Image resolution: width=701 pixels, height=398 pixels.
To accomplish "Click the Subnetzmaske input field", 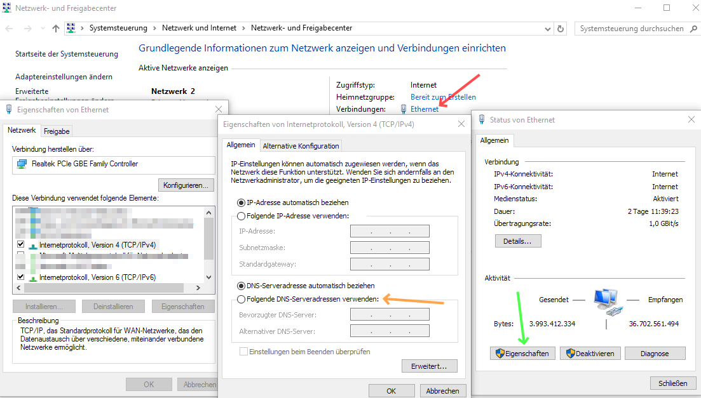I will 390,248.
